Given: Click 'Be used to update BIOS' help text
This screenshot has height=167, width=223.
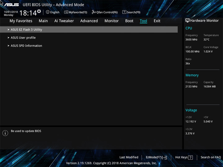Looking at the screenshot, I should 26,131.
